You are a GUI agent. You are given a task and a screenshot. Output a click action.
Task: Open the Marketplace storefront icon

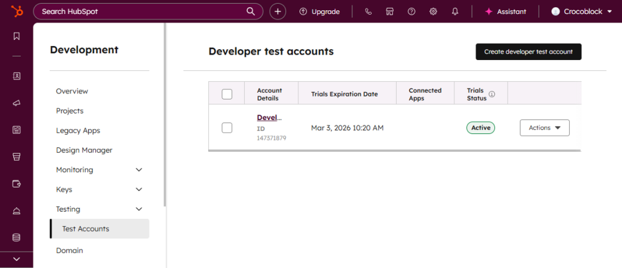(389, 12)
